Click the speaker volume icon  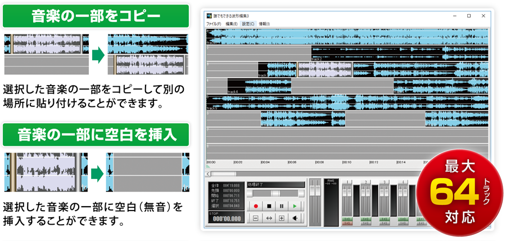coord(294,217)
